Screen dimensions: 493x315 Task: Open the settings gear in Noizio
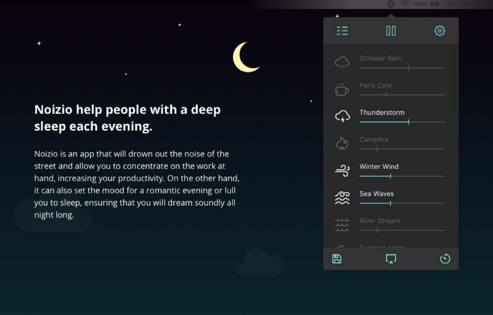(439, 31)
